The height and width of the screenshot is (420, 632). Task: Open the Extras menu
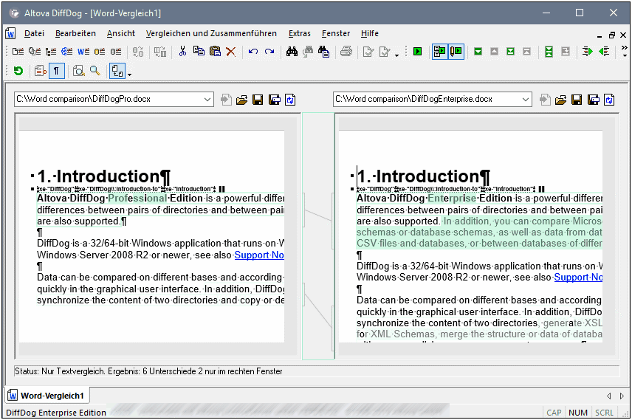299,33
